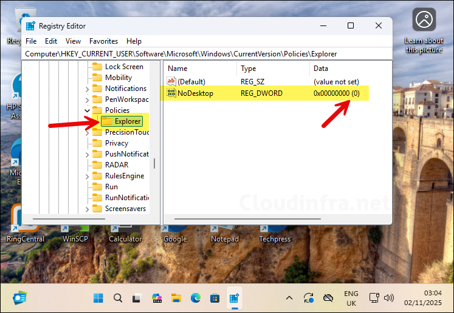
Task: Click the OneDrive cloud tray icon
Action: point(328,298)
